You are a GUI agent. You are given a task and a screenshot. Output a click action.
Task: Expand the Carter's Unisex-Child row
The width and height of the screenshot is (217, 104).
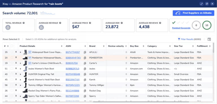point(20,63)
